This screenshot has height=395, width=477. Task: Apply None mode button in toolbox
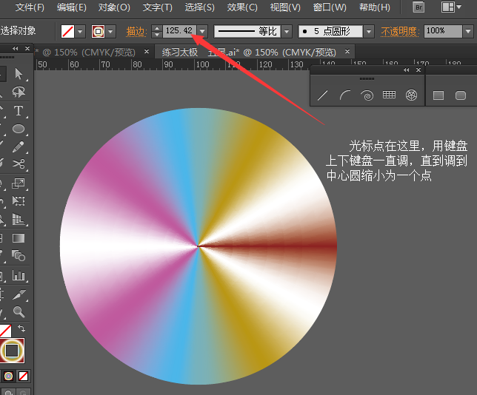[x=24, y=377]
